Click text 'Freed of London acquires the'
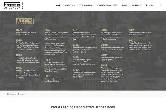The image size is (166, 110). [111, 57]
